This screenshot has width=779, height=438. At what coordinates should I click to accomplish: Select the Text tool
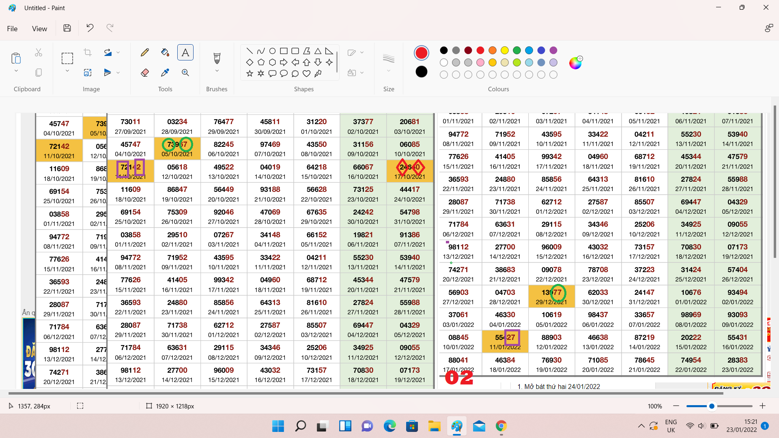tap(185, 52)
